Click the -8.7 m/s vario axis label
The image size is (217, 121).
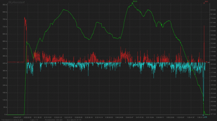click(212, 114)
